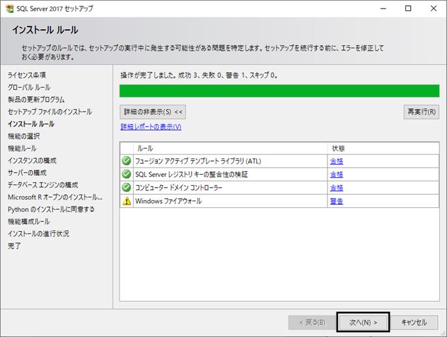Select インスタンスの構成 step in sidebar
Viewport: 447px width, 337px height.
pos(32,160)
